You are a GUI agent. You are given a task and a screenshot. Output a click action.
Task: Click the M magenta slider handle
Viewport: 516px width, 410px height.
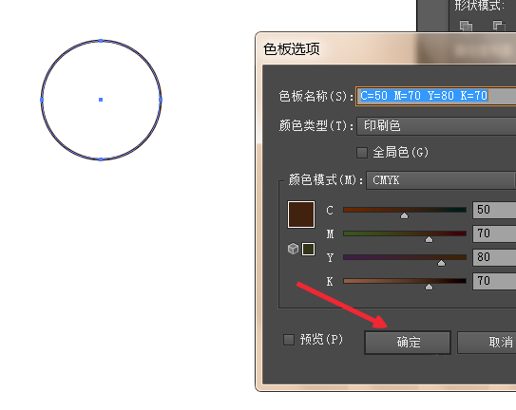[429, 239]
